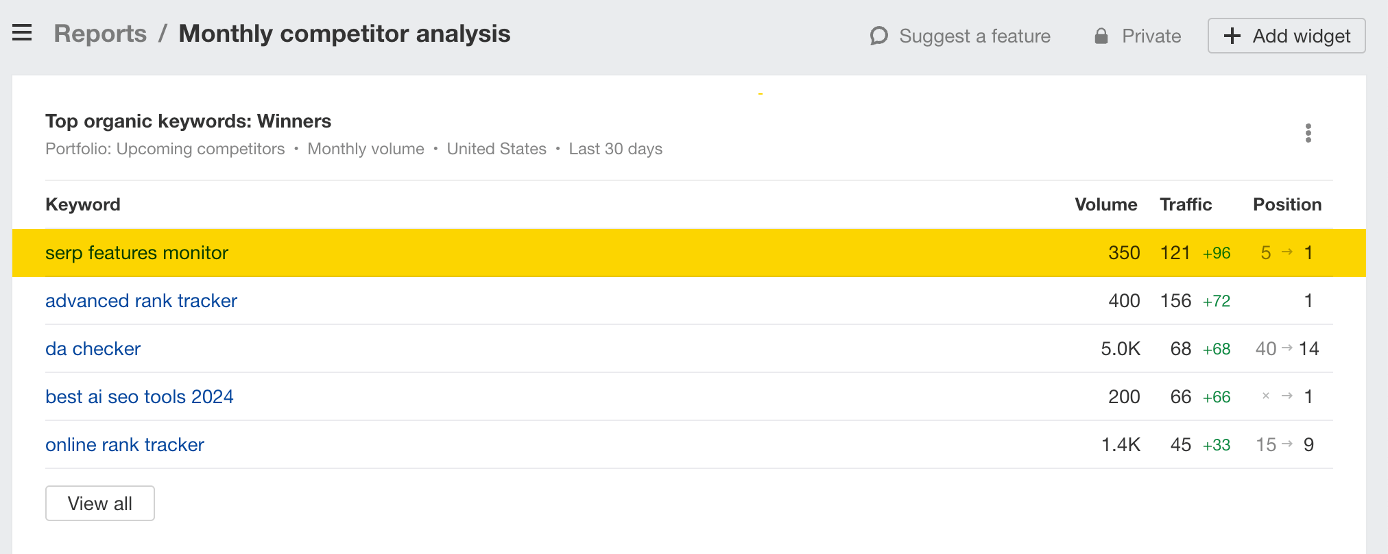Click the Position column header
The image size is (1388, 554).
(x=1287, y=204)
